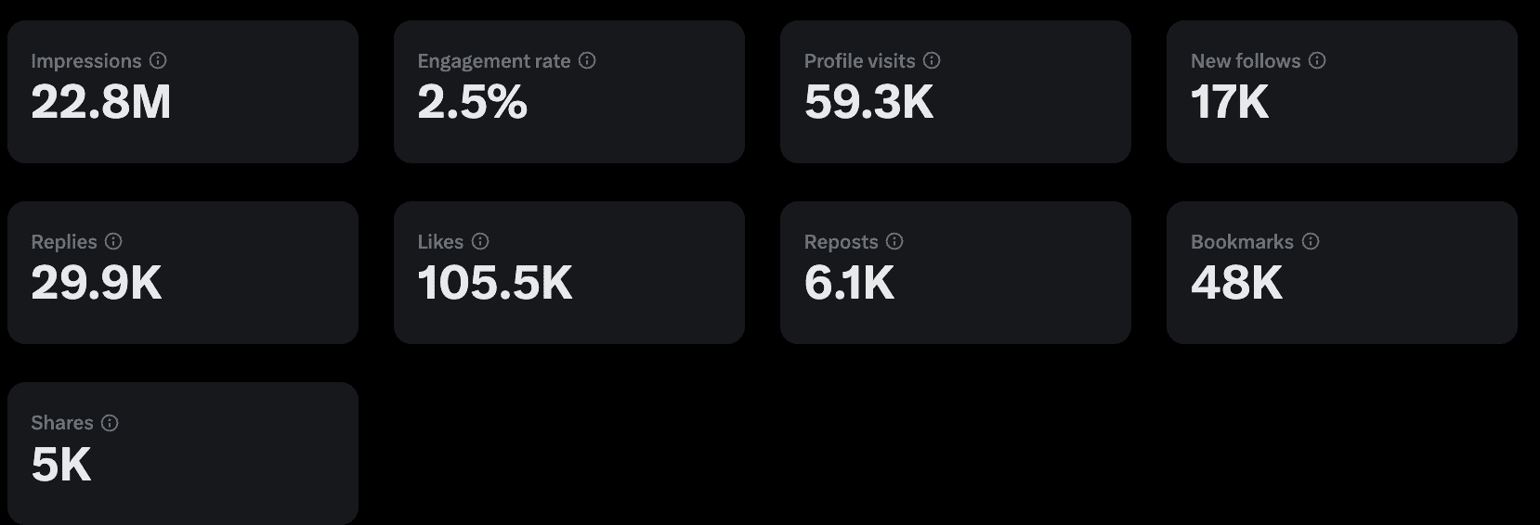The width and height of the screenshot is (1540, 525).
Task: Click the 48K bookmarks figure
Action: 1236,283
